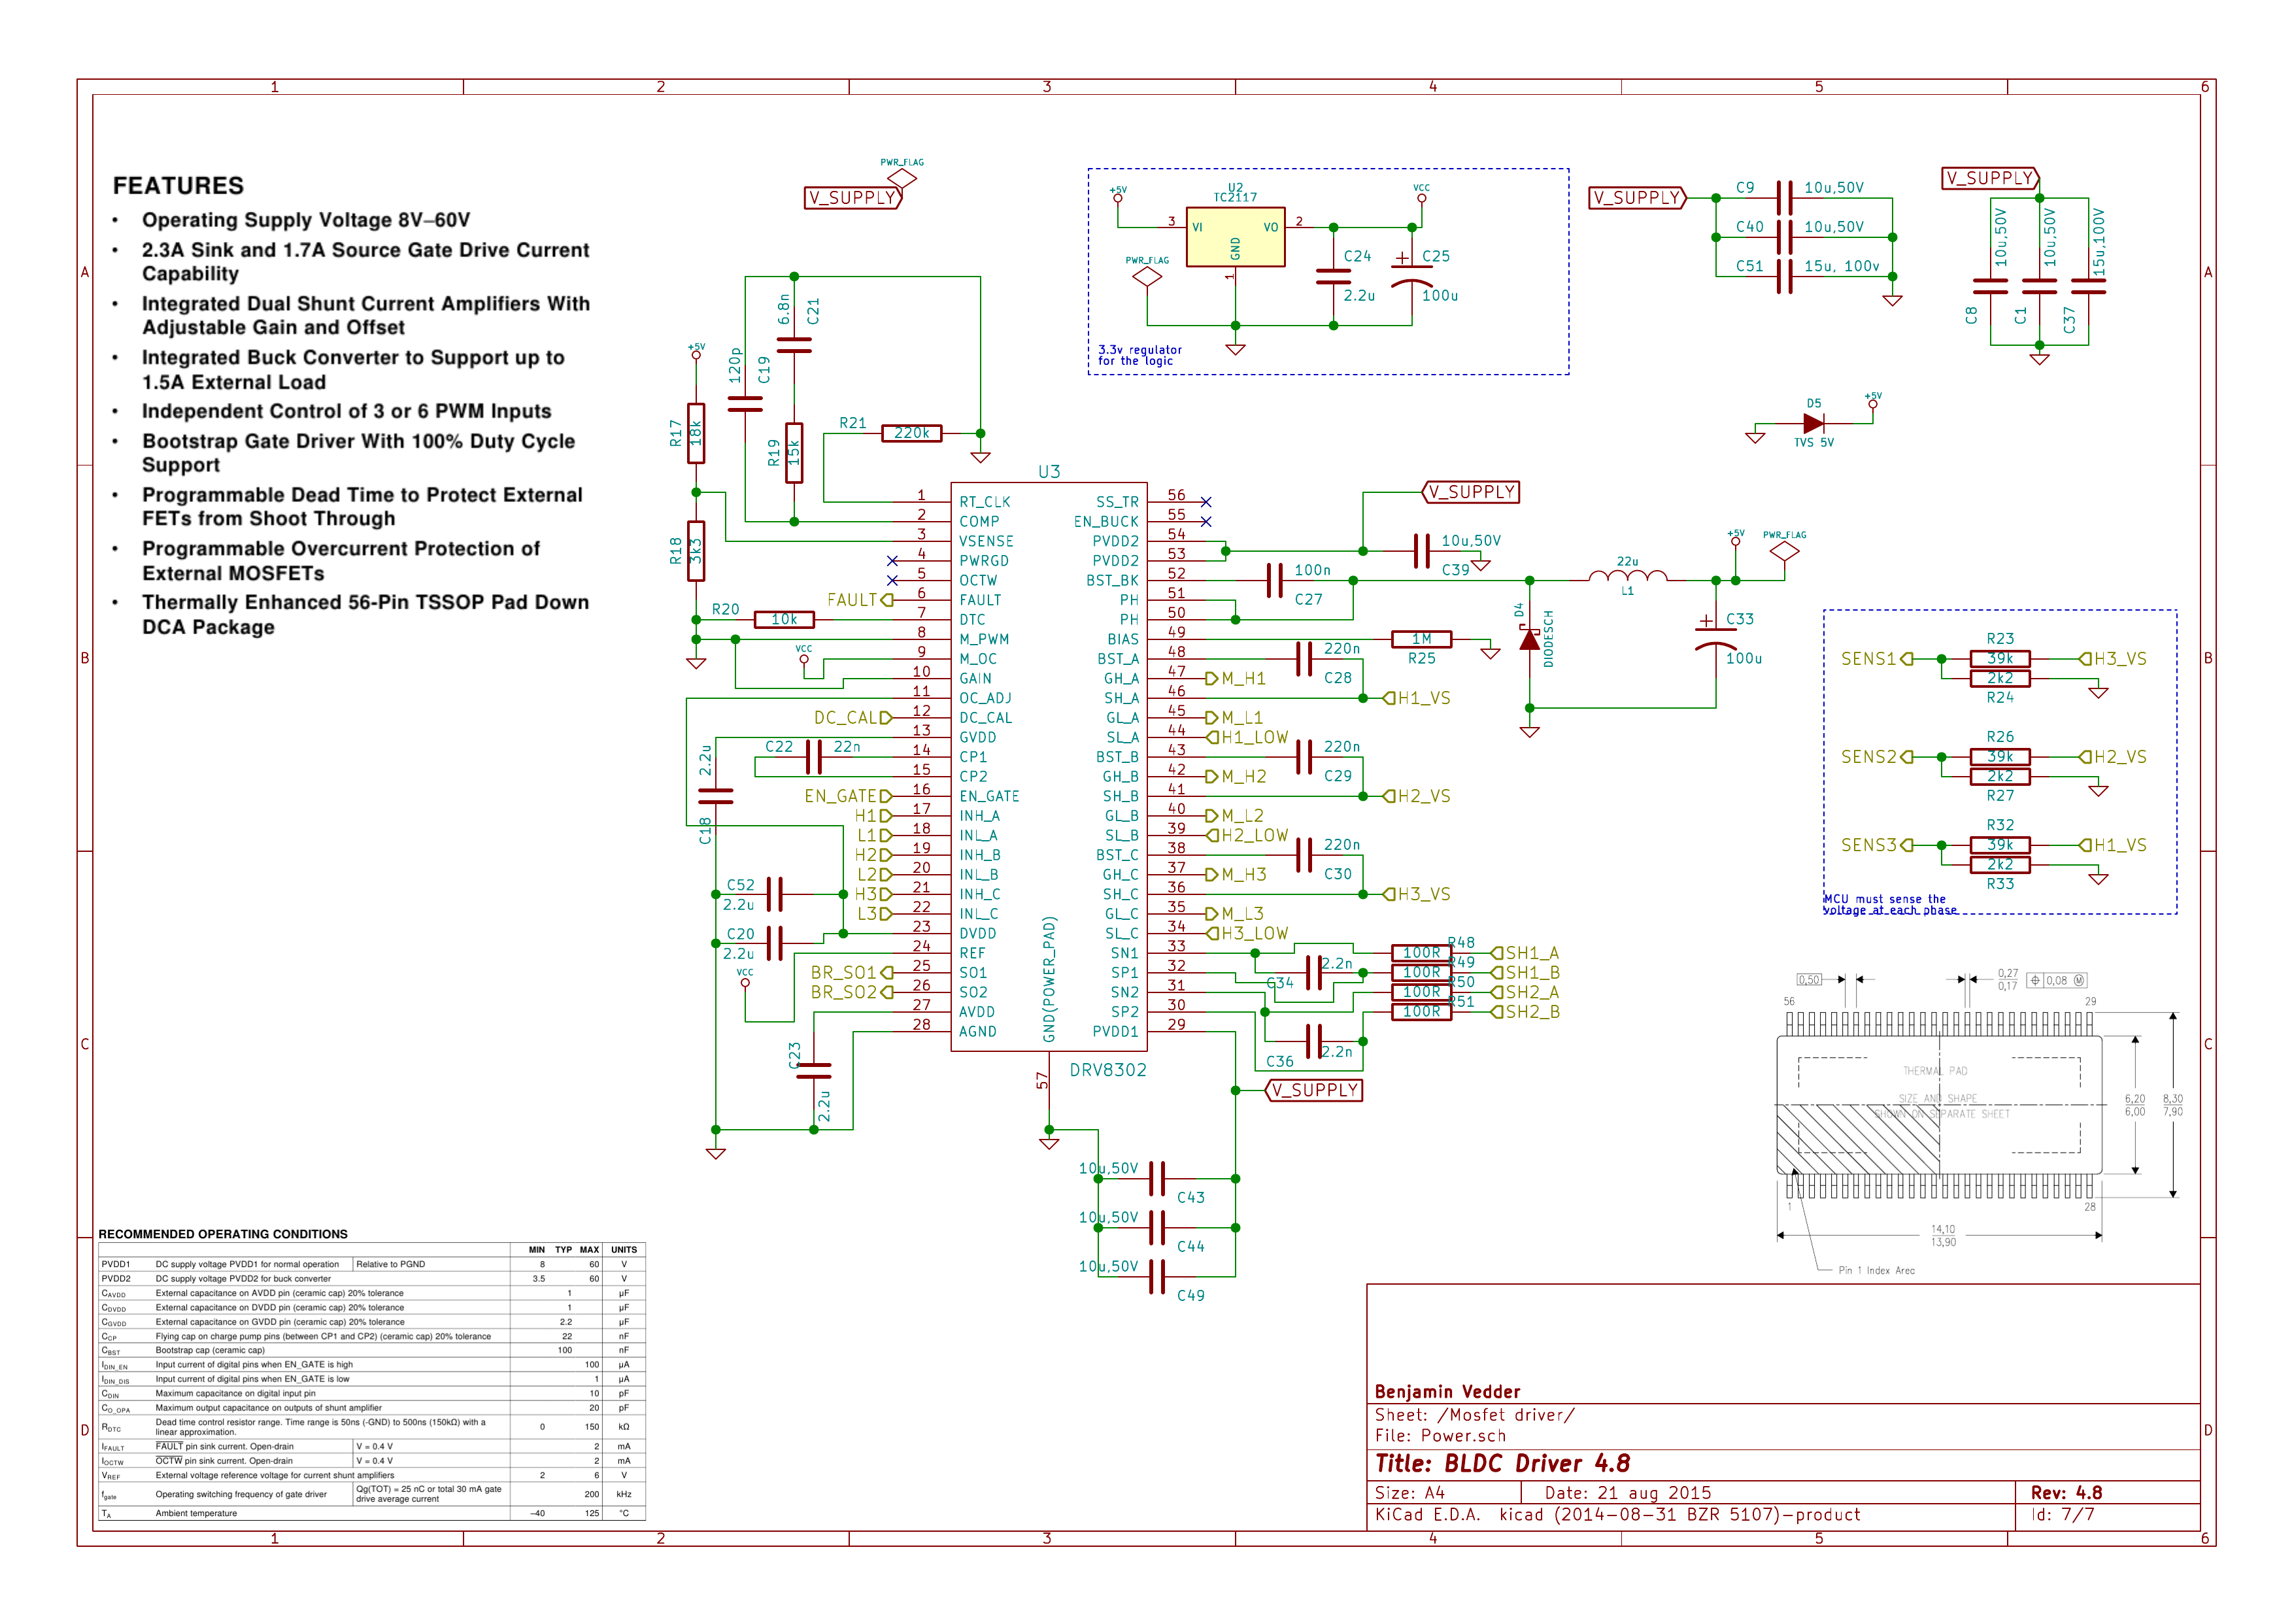The width and height of the screenshot is (2294, 1624).
Task: Click the FAULT hierarchical label at pin 6
Action: tap(858, 600)
